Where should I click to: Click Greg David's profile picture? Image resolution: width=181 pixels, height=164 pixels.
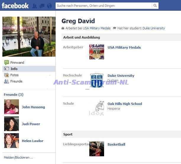pos(29,36)
